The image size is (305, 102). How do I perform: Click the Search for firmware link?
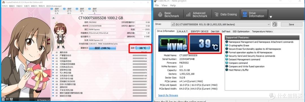168,95
